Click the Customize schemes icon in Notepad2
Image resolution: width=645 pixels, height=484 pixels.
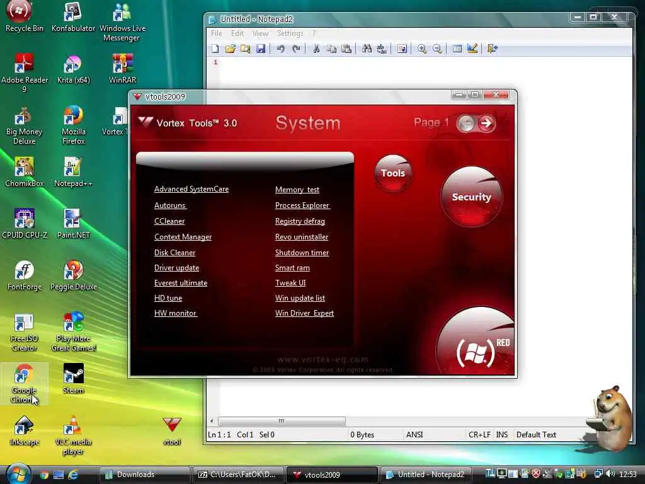[472, 49]
